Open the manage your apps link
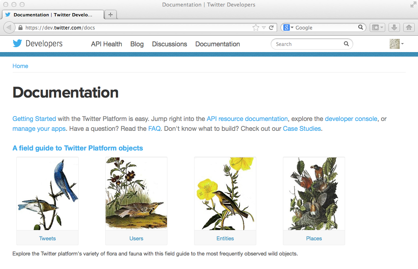 pos(39,129)
